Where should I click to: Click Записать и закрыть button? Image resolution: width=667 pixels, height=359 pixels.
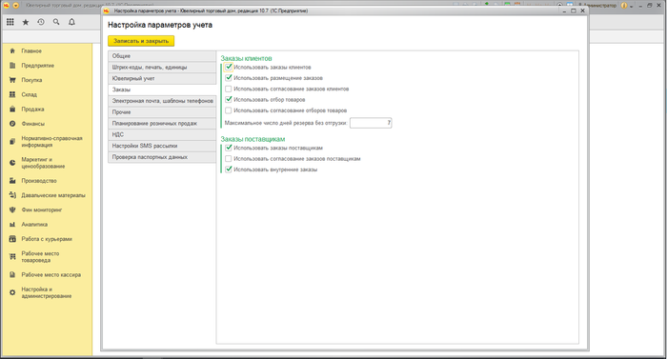pyautogui.click(x=141, y=41)
